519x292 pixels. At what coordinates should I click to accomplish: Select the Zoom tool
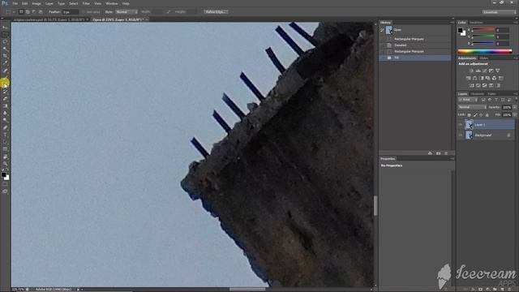point(5,163)
